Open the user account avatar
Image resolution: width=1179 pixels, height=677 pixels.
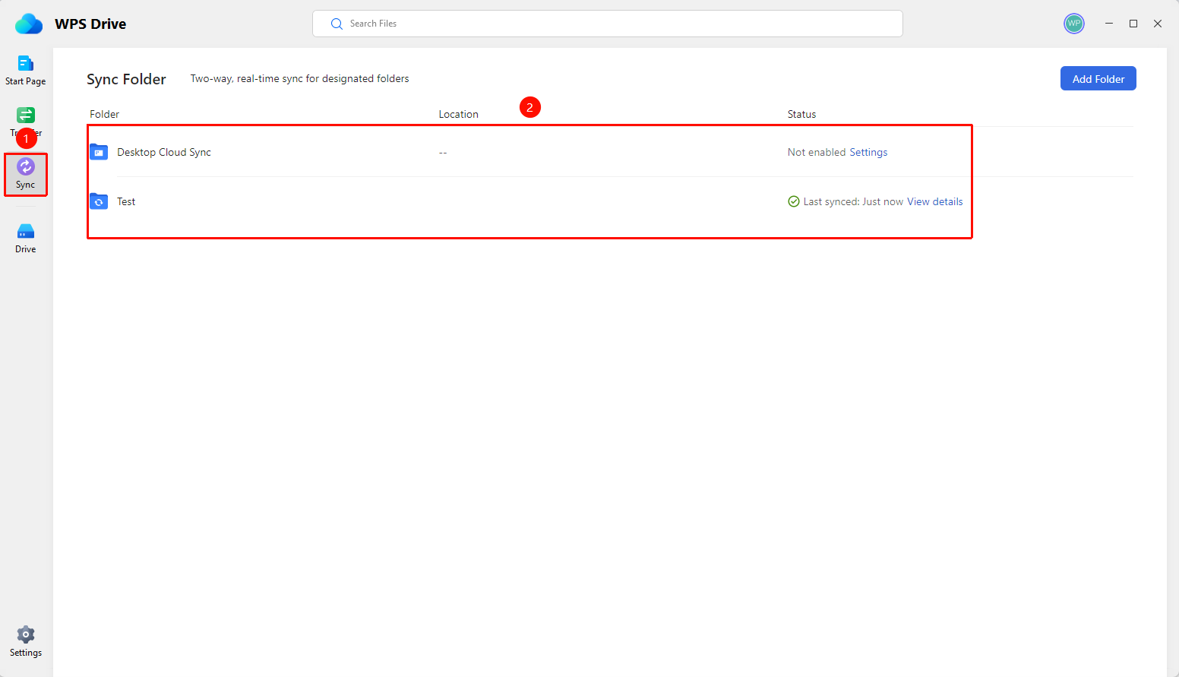coord(1074,24)
